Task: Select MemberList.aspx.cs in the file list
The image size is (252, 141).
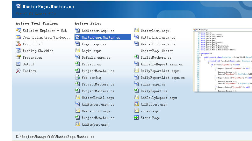Action: [x=158, y=44]
